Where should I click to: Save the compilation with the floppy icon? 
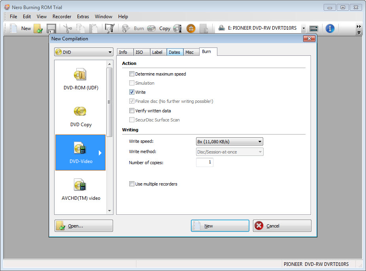click(x=51, y=28)
